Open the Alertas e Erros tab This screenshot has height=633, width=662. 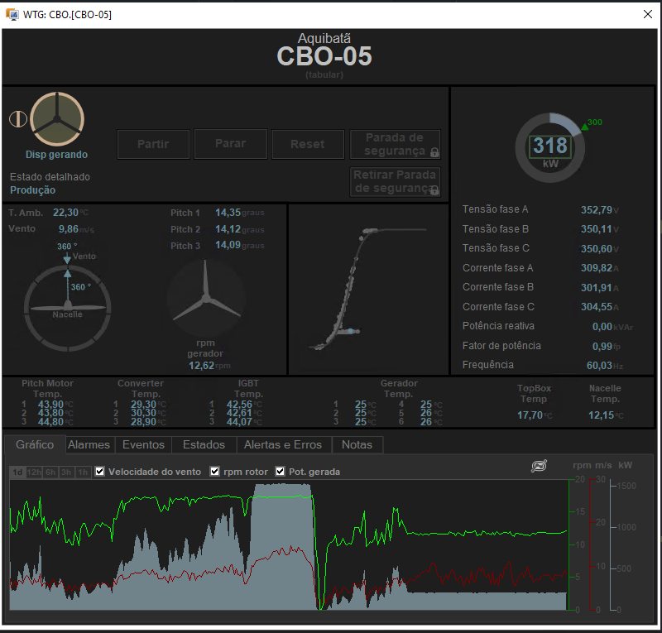coord(283,444)
